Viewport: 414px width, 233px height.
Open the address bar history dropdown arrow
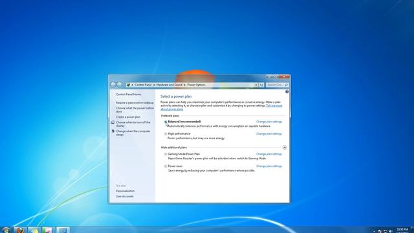pos(256,85)
